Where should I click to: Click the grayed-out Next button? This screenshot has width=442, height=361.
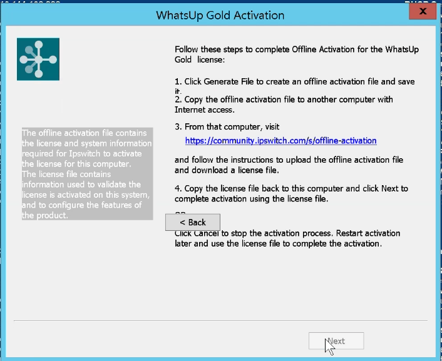(336, 341)
